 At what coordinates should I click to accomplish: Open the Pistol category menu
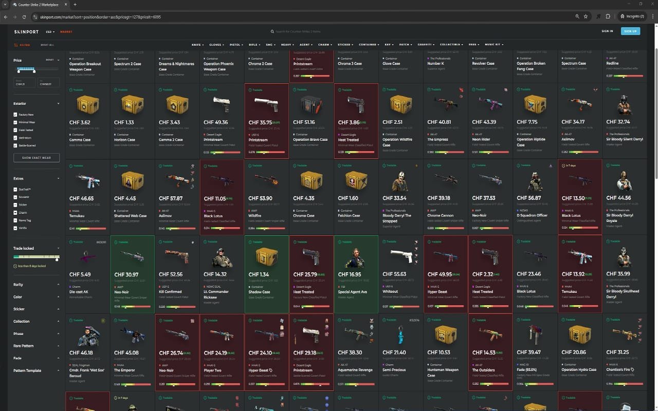[236, 45]
